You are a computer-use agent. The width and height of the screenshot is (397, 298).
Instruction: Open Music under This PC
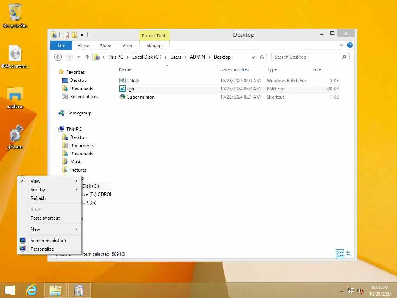pos(76,162)
